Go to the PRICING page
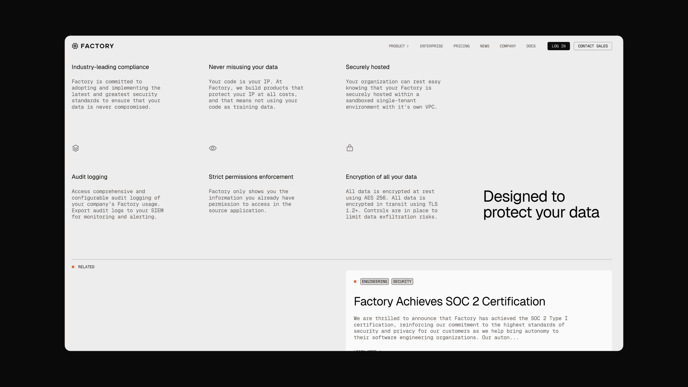This screenshot has width=688, height=387. coord(462,46)
